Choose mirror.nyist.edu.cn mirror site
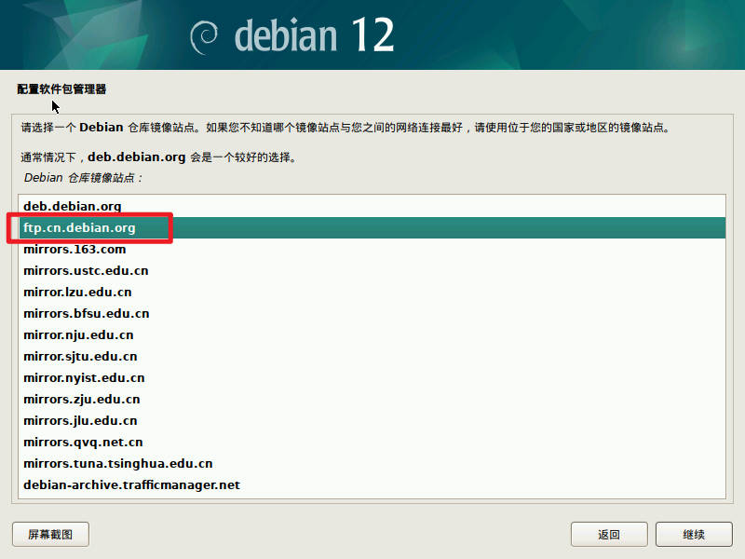Image resolution: width=745 pixels, height=559 pixels. (372, 377)
